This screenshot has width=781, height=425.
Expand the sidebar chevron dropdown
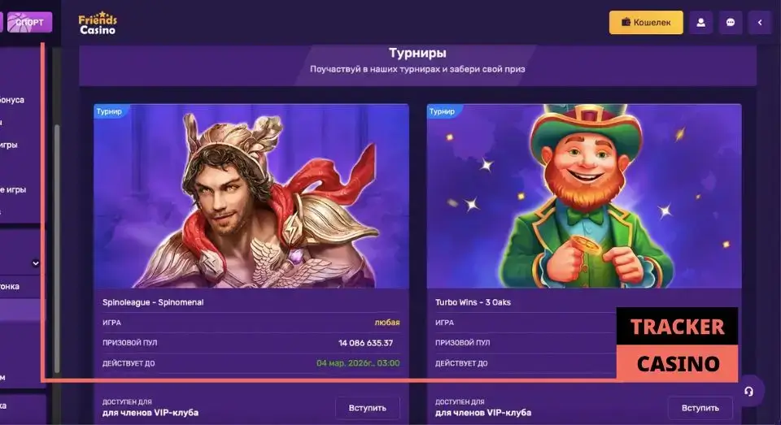coord(35,263)
